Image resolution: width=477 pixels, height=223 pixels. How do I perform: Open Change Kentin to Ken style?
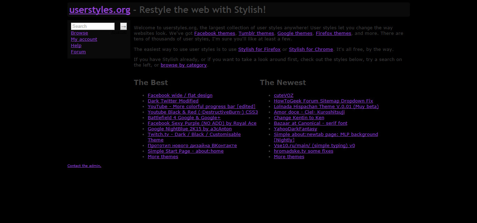click(x=299, y=118)
